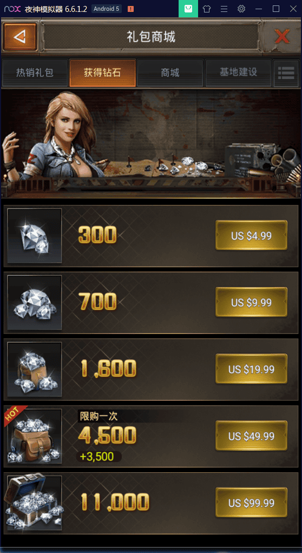Close the gift pack store with red X
This screenshot has width=302, height=553.
tap(282, 37)
